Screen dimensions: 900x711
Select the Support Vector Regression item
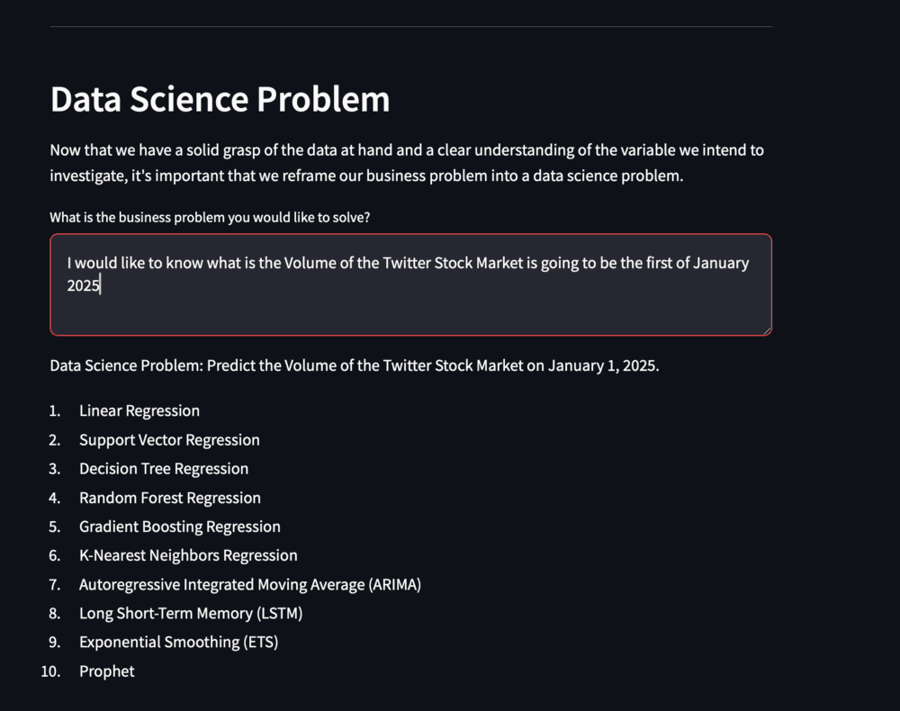click(x=169, y=440)
